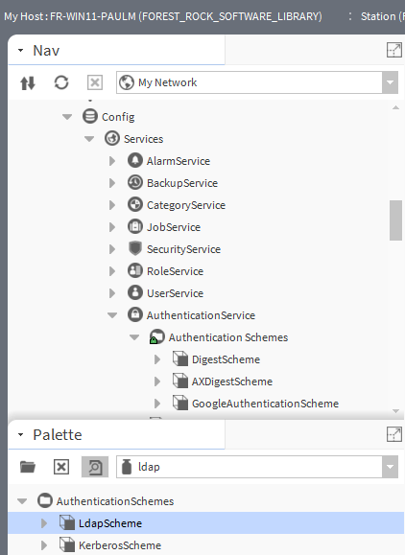Select the AlarmService text label

pos(179,161)
